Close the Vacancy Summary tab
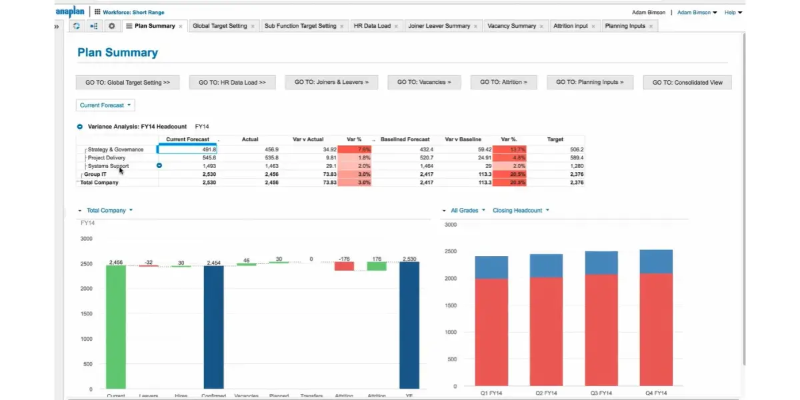The width and height of the screenshot is (800, 400). [541, 27]
